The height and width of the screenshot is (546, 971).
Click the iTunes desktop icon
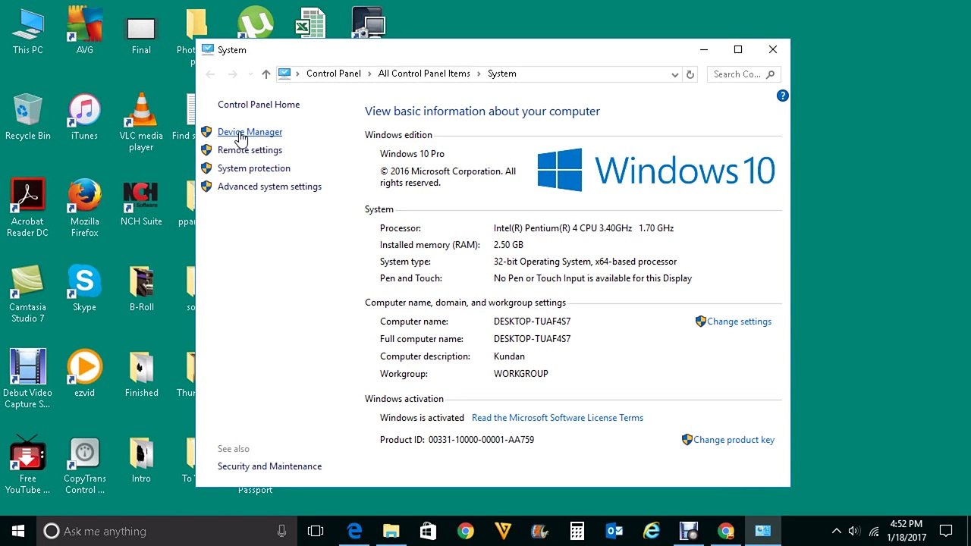[x=84, y=118]
